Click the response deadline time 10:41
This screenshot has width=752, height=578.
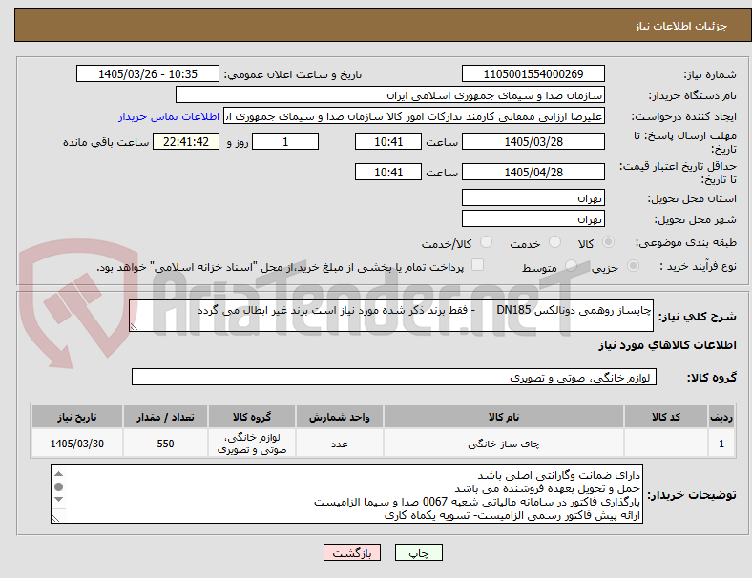(x=388, y=141)
